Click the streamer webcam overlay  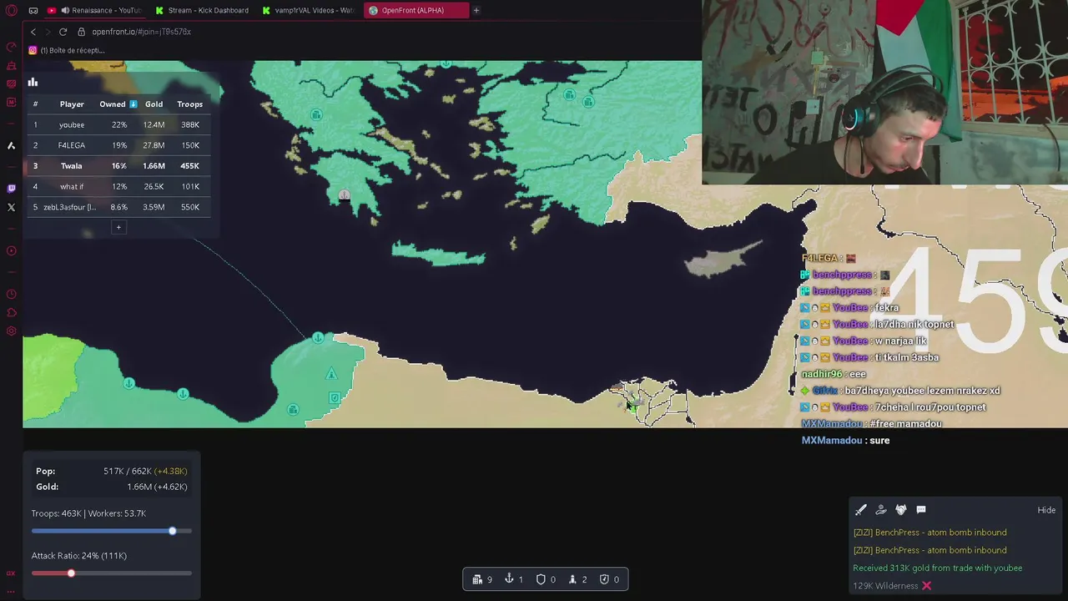click(x=884, y=92)
